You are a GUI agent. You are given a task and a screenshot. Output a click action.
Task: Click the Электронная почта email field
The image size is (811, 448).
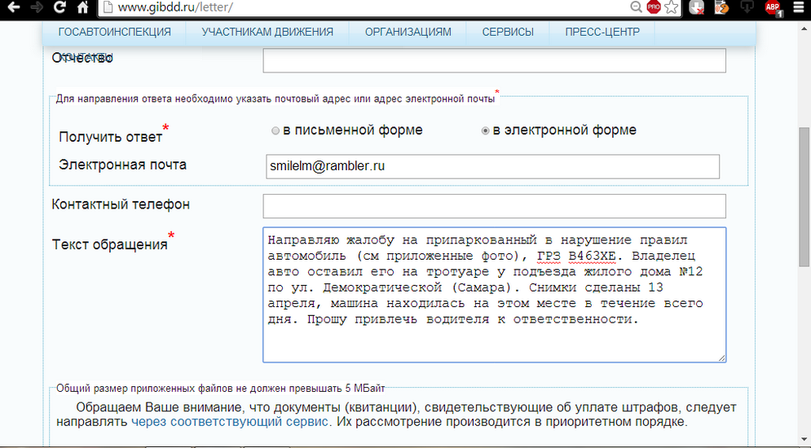[492, 166]
